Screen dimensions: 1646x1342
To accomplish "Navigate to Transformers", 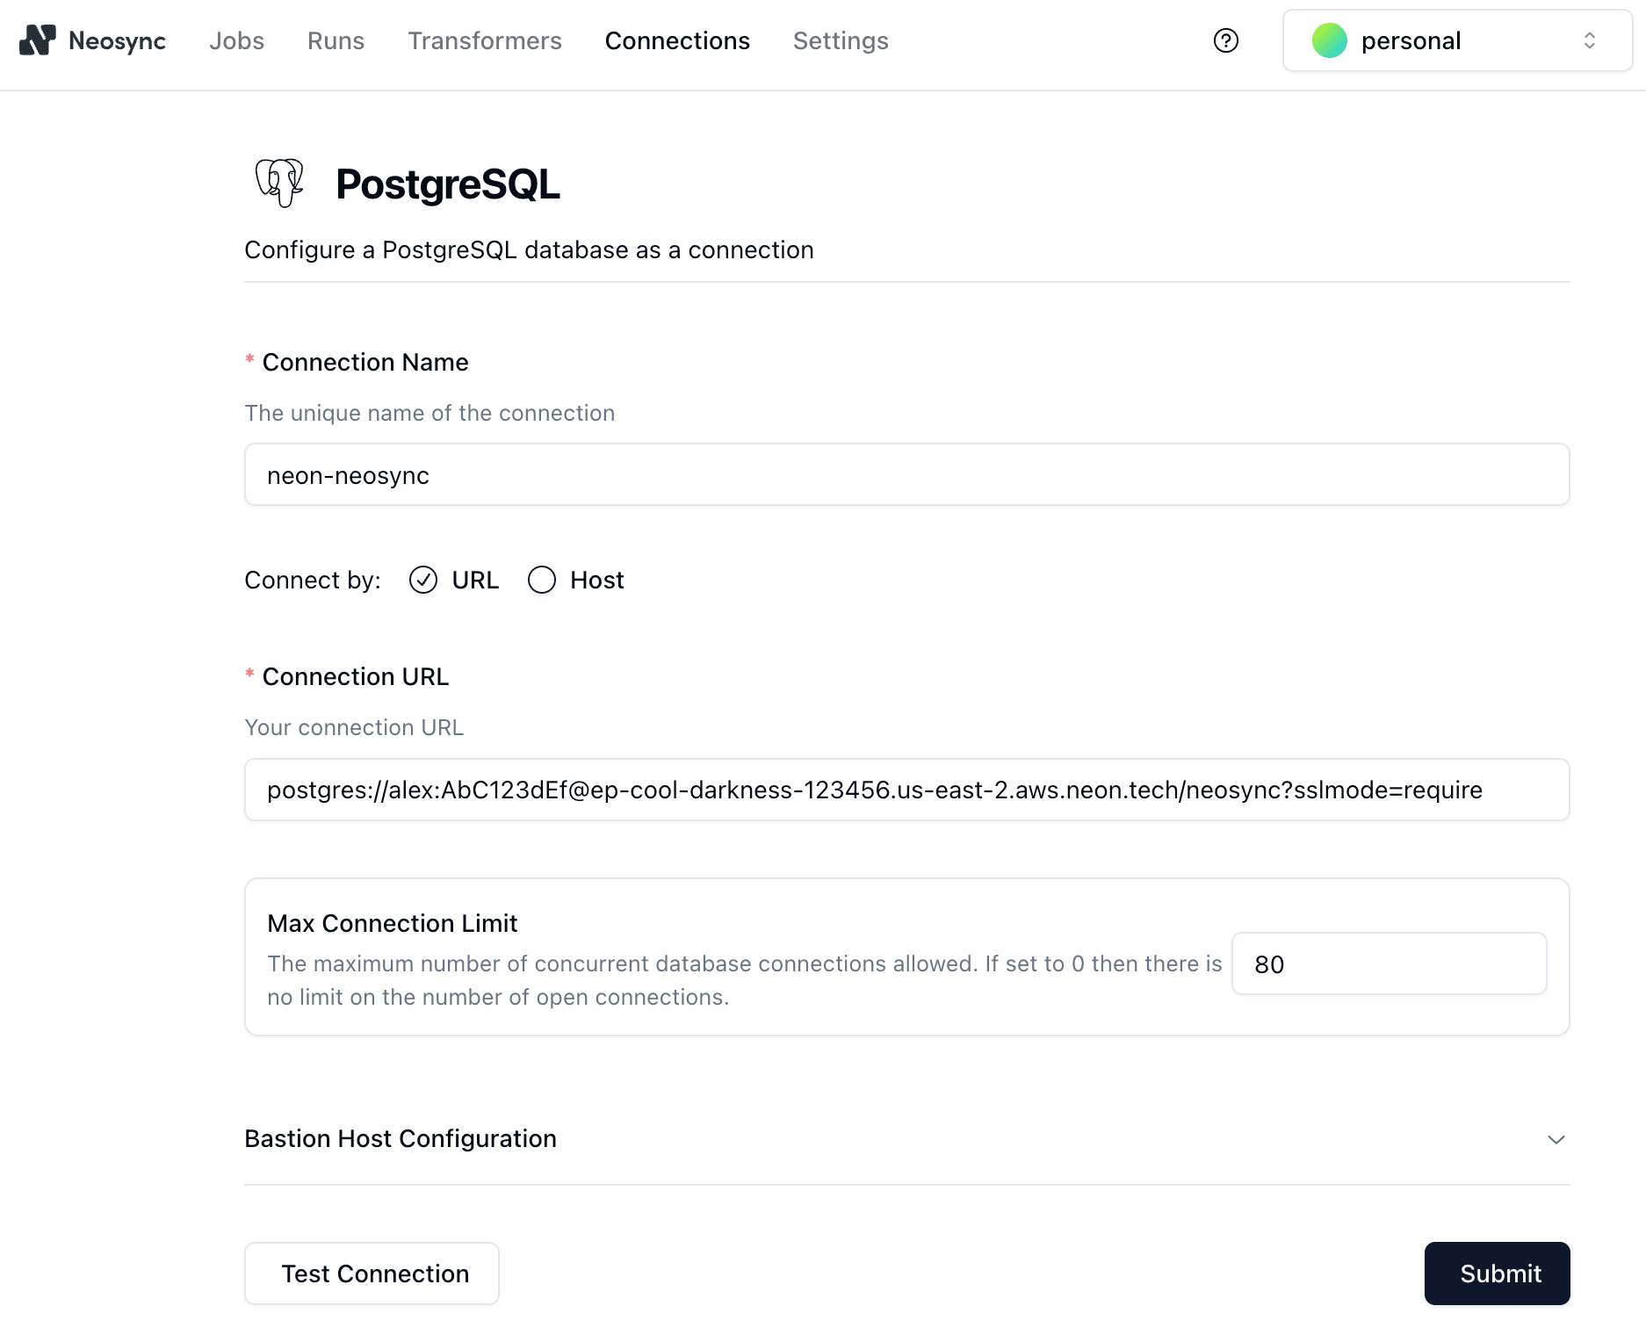I will click(484, 40).
